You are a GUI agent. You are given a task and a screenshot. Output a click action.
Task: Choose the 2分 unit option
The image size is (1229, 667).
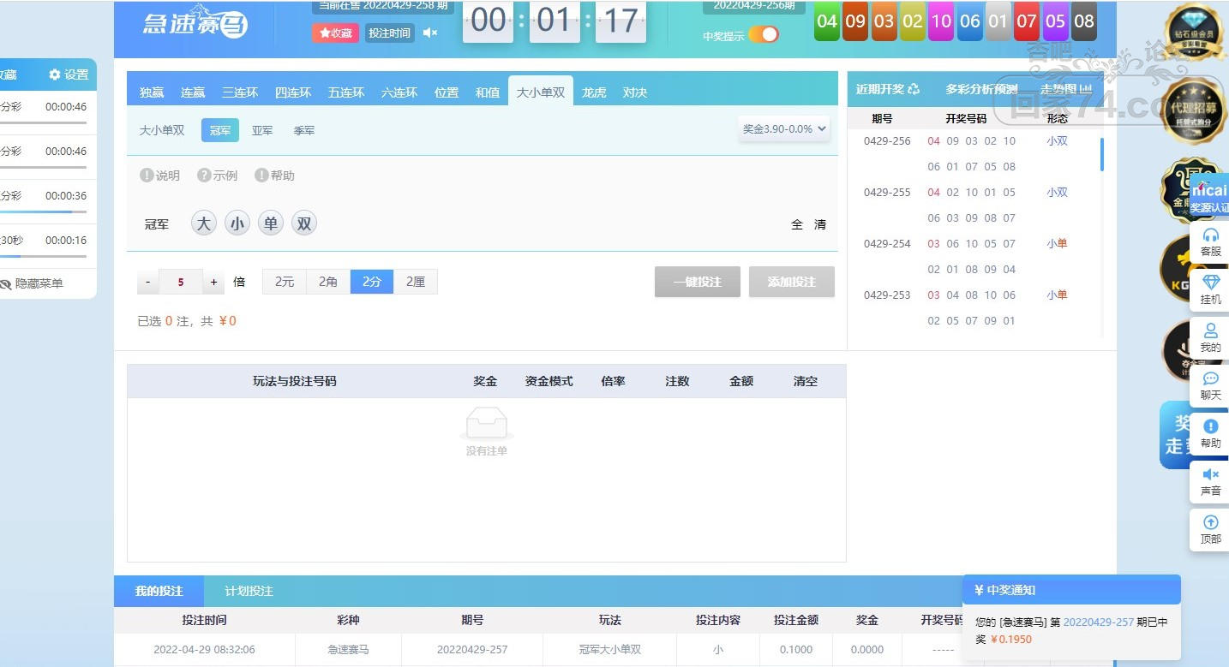pyautogui.click(x=372, y=282)
